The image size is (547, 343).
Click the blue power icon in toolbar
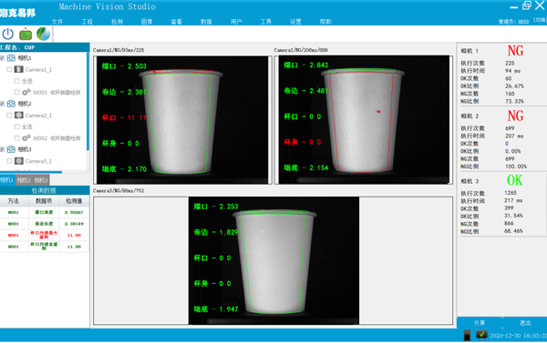click(7, 35)
